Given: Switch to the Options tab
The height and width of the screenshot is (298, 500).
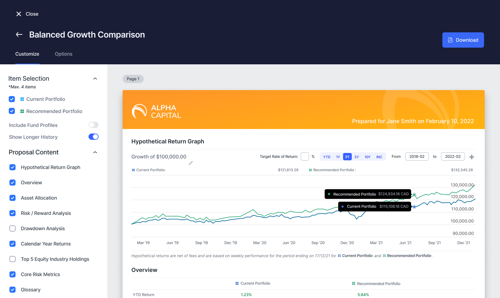Looking at the screenshot, I should tap(64, 54).
